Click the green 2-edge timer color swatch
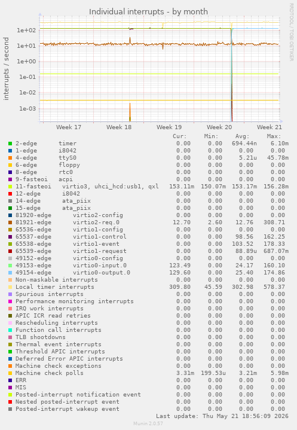This screenshot has width=297, height=430. 10,144
